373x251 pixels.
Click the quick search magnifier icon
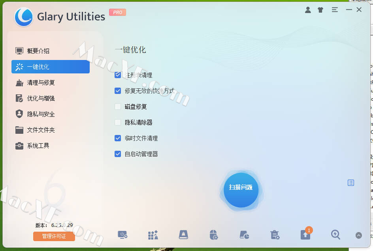[335, 234]
